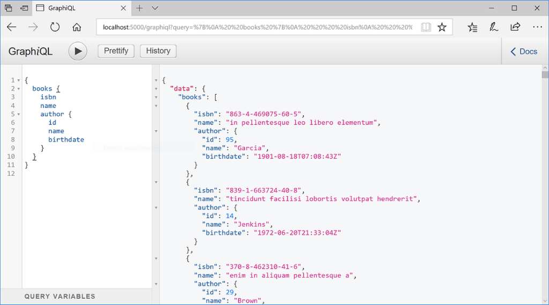Click the browser Refresh icon
The height and width of the screenshot is (305, 549).
pyautogui.click(x=55, y=27)
